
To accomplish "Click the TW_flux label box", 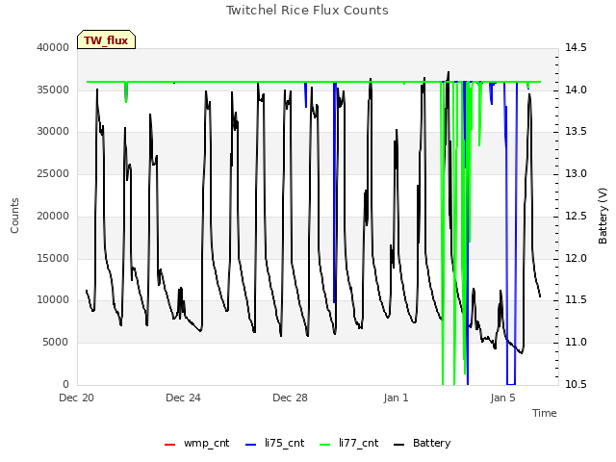I will coord(106,39).
